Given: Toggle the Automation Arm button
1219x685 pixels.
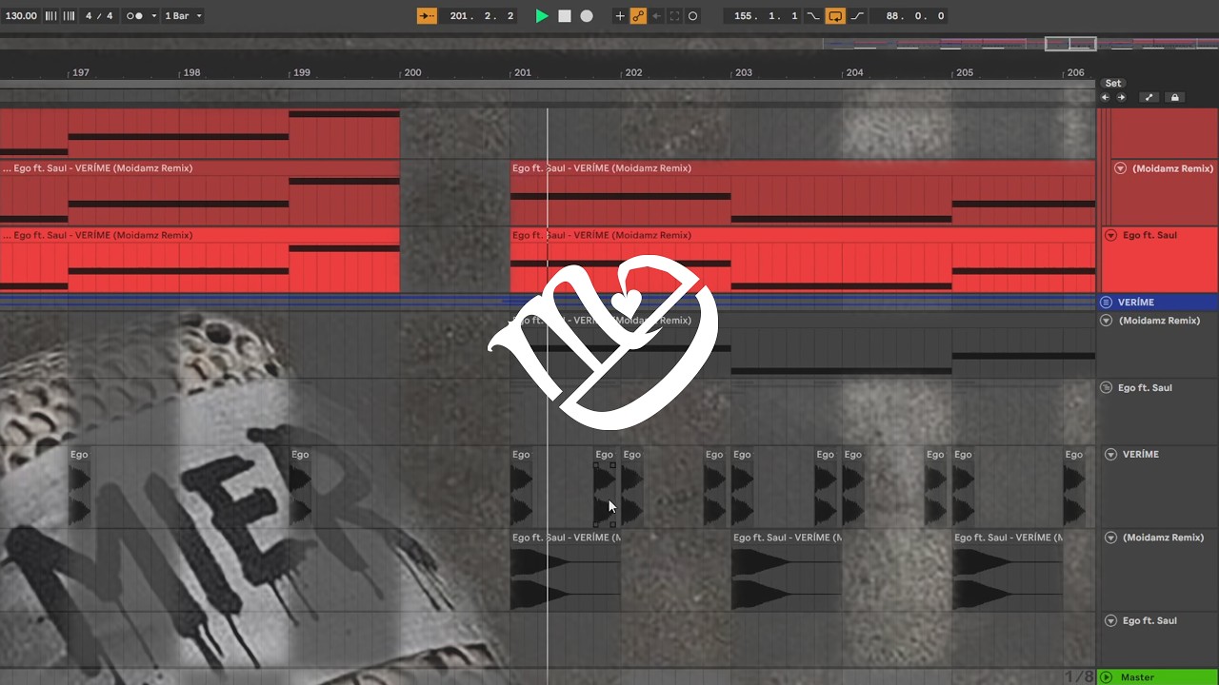Looking at the screenshot, I should [x=638, y=16].
